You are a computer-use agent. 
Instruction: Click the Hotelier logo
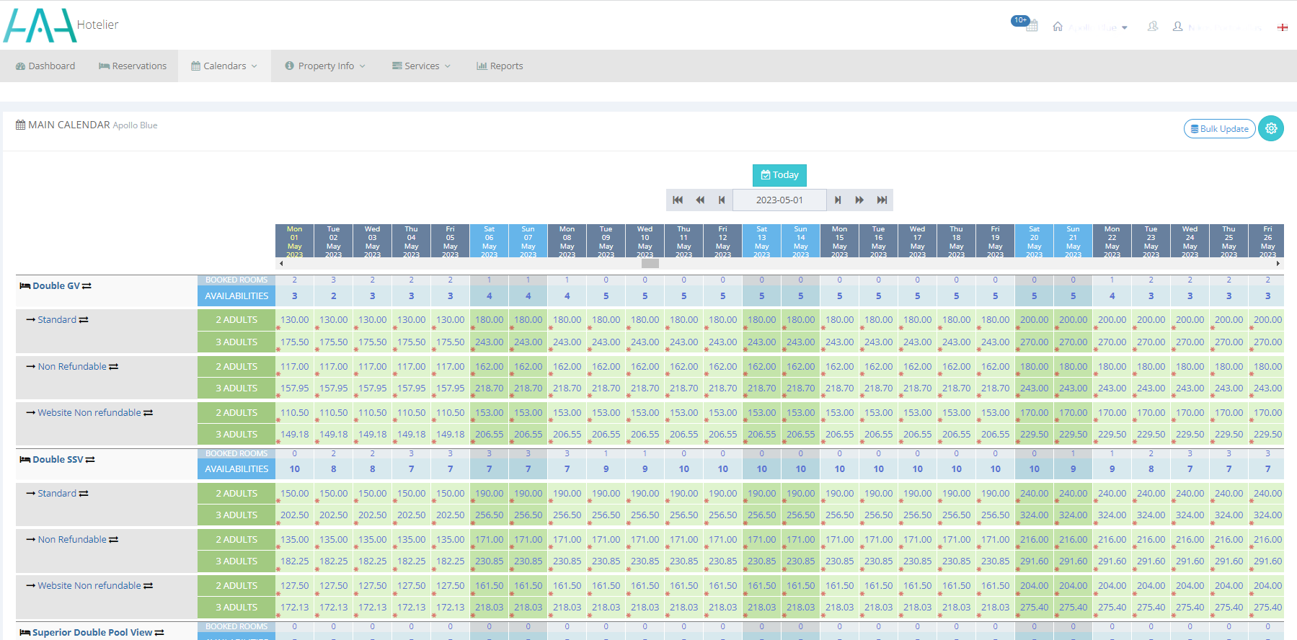coord(61,25)
